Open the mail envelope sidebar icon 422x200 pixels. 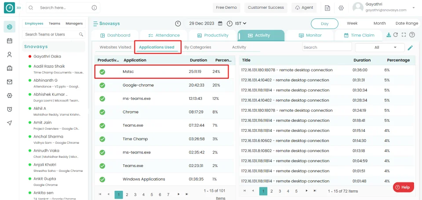tap(9, 82)
